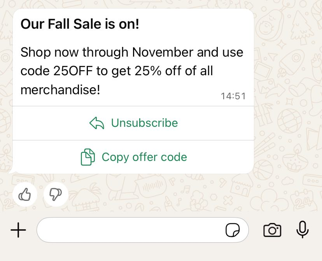Open the attachment plus menu
322x261 pixels.
(18, 230)
